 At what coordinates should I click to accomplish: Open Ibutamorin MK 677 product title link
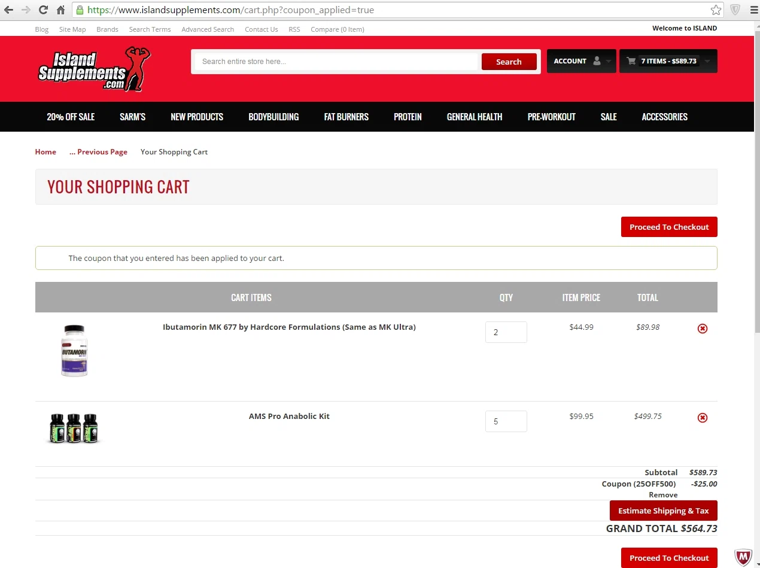click(x=289, y=327)
